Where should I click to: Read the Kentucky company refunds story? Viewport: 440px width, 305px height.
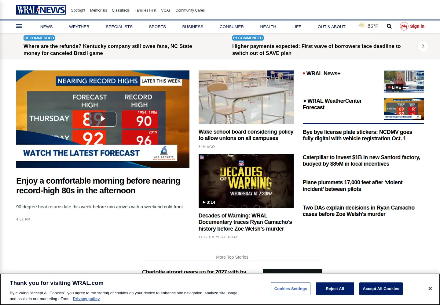(108, 50)
